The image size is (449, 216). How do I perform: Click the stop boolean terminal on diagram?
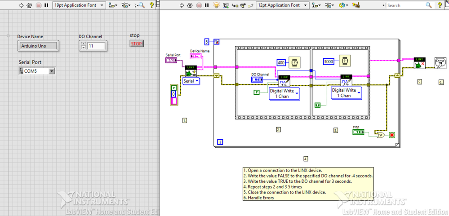pyautogui.click(x=358, y=132)
